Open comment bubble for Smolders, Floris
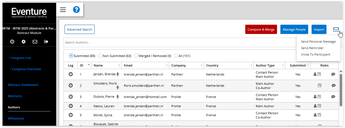Image resolution: width=345 pixels, height=128 pixels. coord(333,86)
